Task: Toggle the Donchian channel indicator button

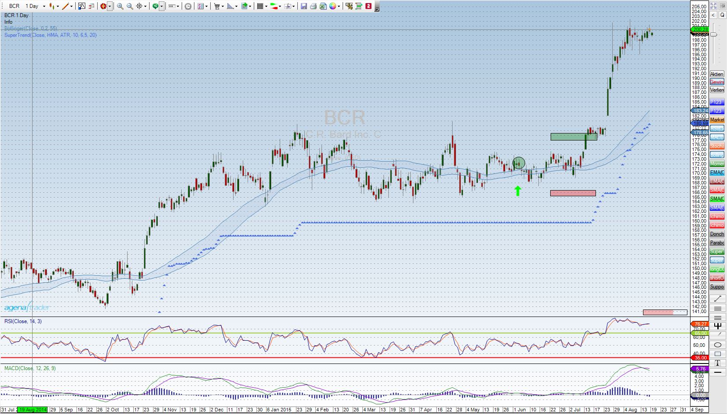Action: coord(717,234)
